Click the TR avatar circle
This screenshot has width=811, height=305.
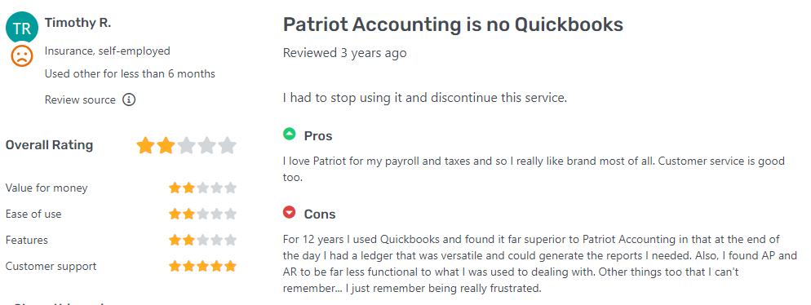[22, 28]
